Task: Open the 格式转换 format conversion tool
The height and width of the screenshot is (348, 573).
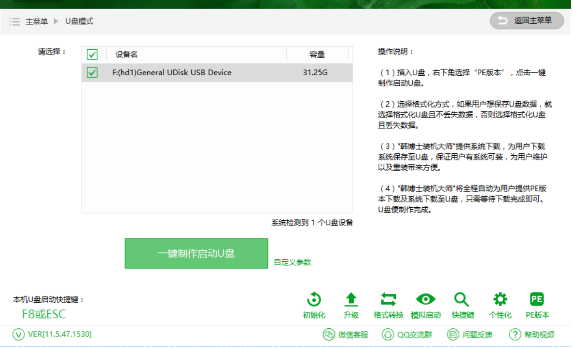Action: [x=388, y=300]
